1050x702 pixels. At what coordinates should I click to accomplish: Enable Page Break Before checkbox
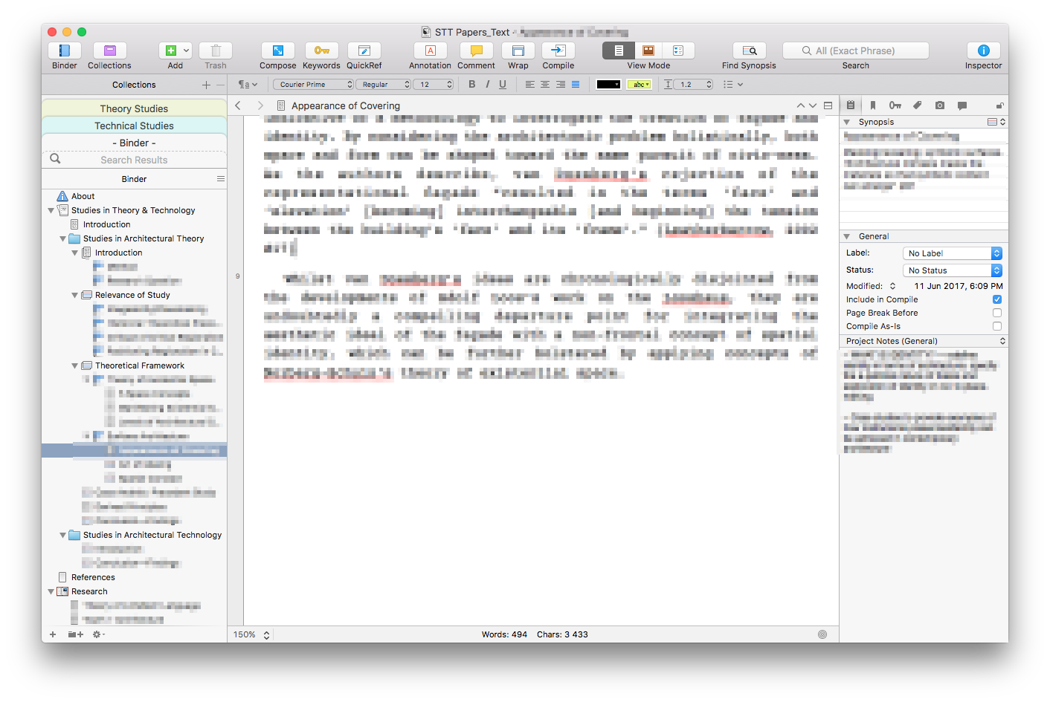tap(997, 313)
